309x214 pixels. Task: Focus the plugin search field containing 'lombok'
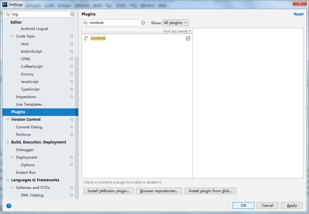[114, 23]
